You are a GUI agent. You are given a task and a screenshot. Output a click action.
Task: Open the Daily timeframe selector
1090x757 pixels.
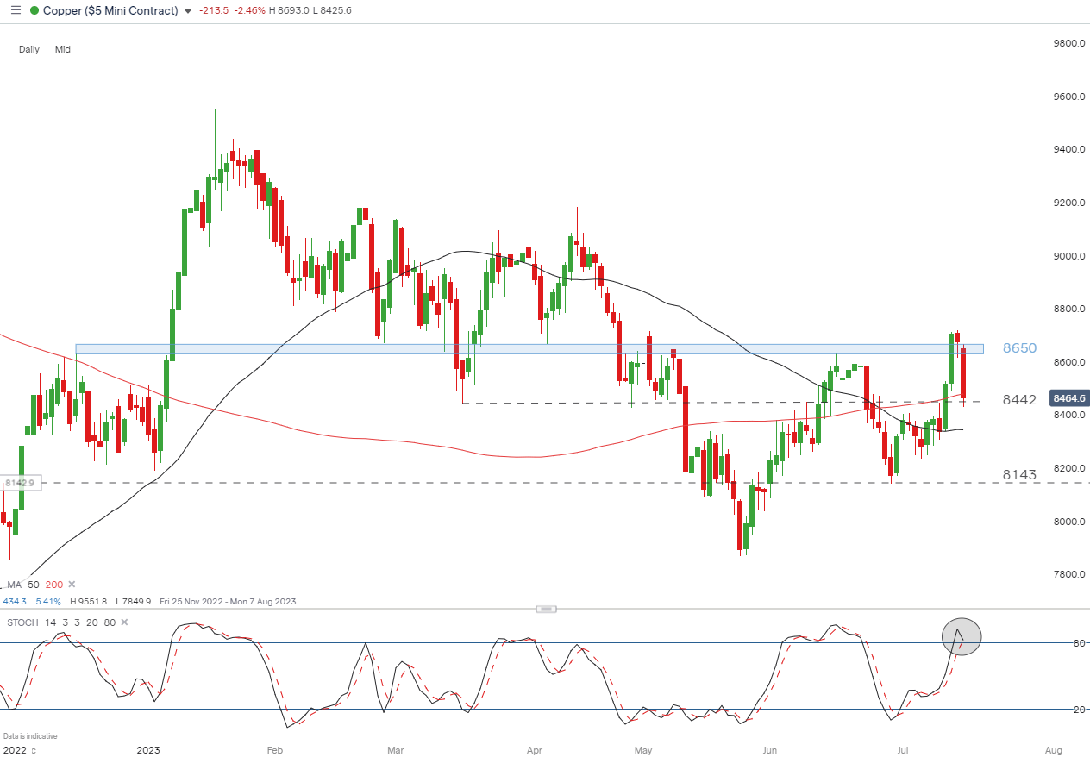tap(29, 49)
